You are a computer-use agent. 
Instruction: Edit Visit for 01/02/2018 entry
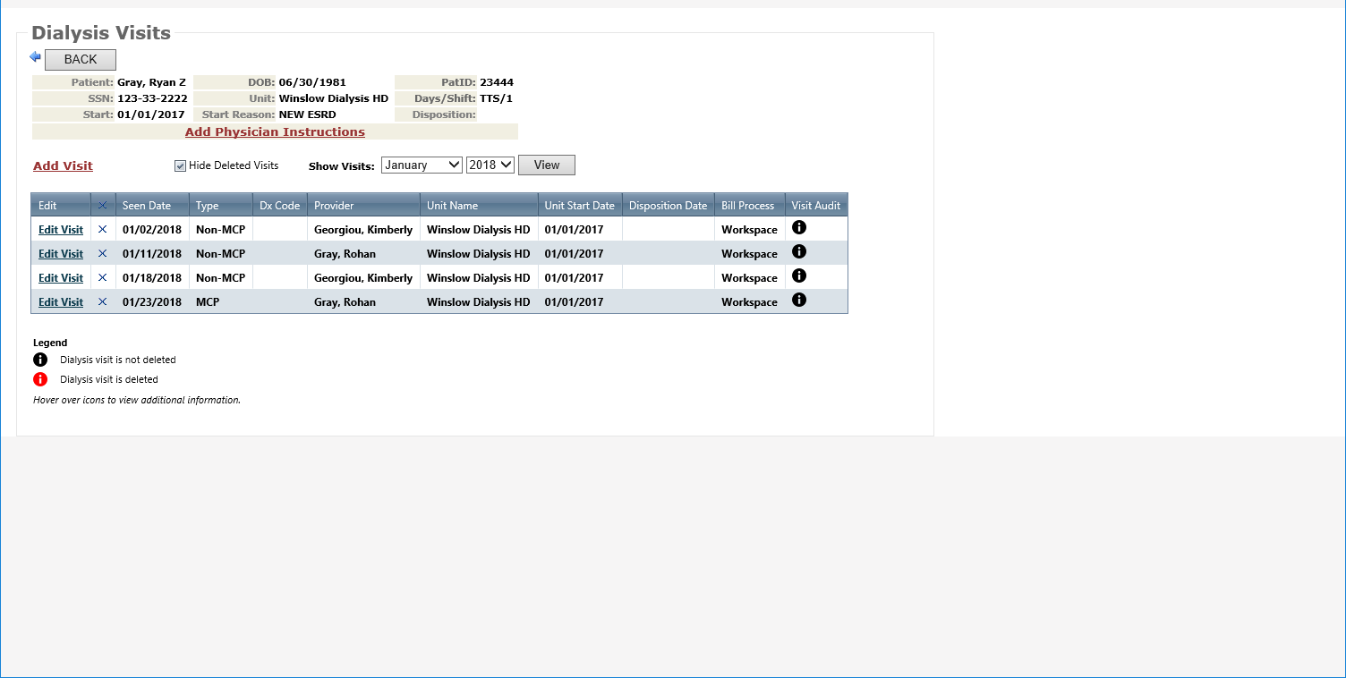[61, 230]
